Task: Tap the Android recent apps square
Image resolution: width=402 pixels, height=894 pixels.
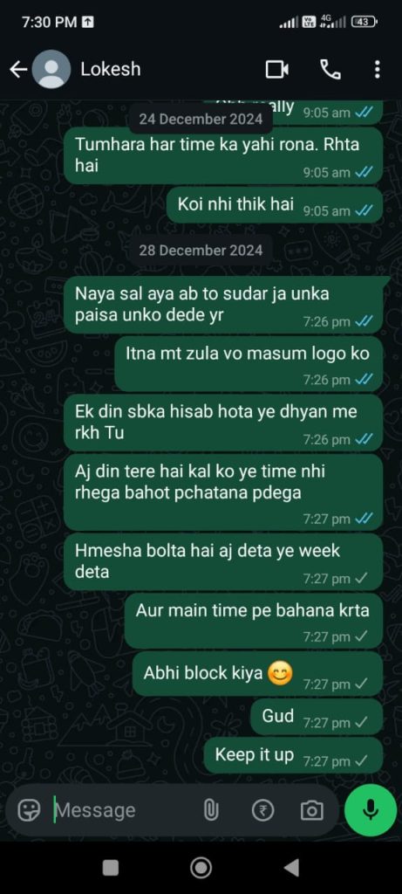Action: (x=111, y=868)
